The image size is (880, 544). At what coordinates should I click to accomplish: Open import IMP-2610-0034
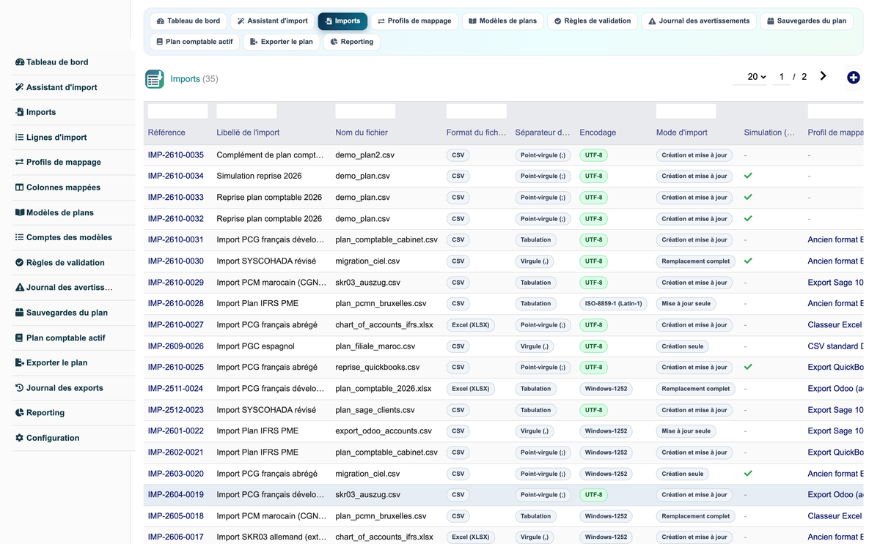pyautogui.click(x=176, y=176)
